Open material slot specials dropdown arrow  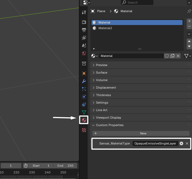click(189, 34)
